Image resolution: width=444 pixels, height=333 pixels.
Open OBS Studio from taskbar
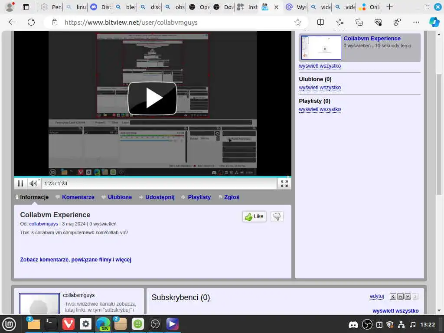tap(155, 324)
